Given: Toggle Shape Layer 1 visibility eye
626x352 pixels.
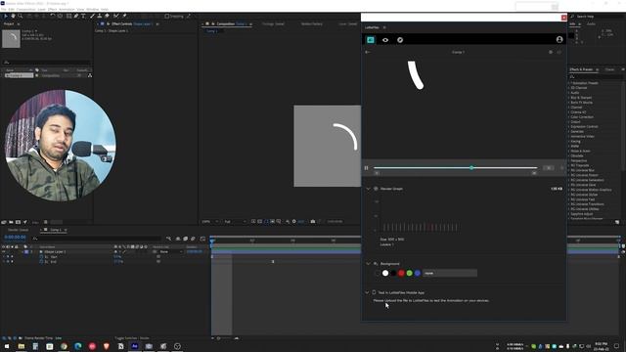Looking at the screenshot, I should (3, 252).
